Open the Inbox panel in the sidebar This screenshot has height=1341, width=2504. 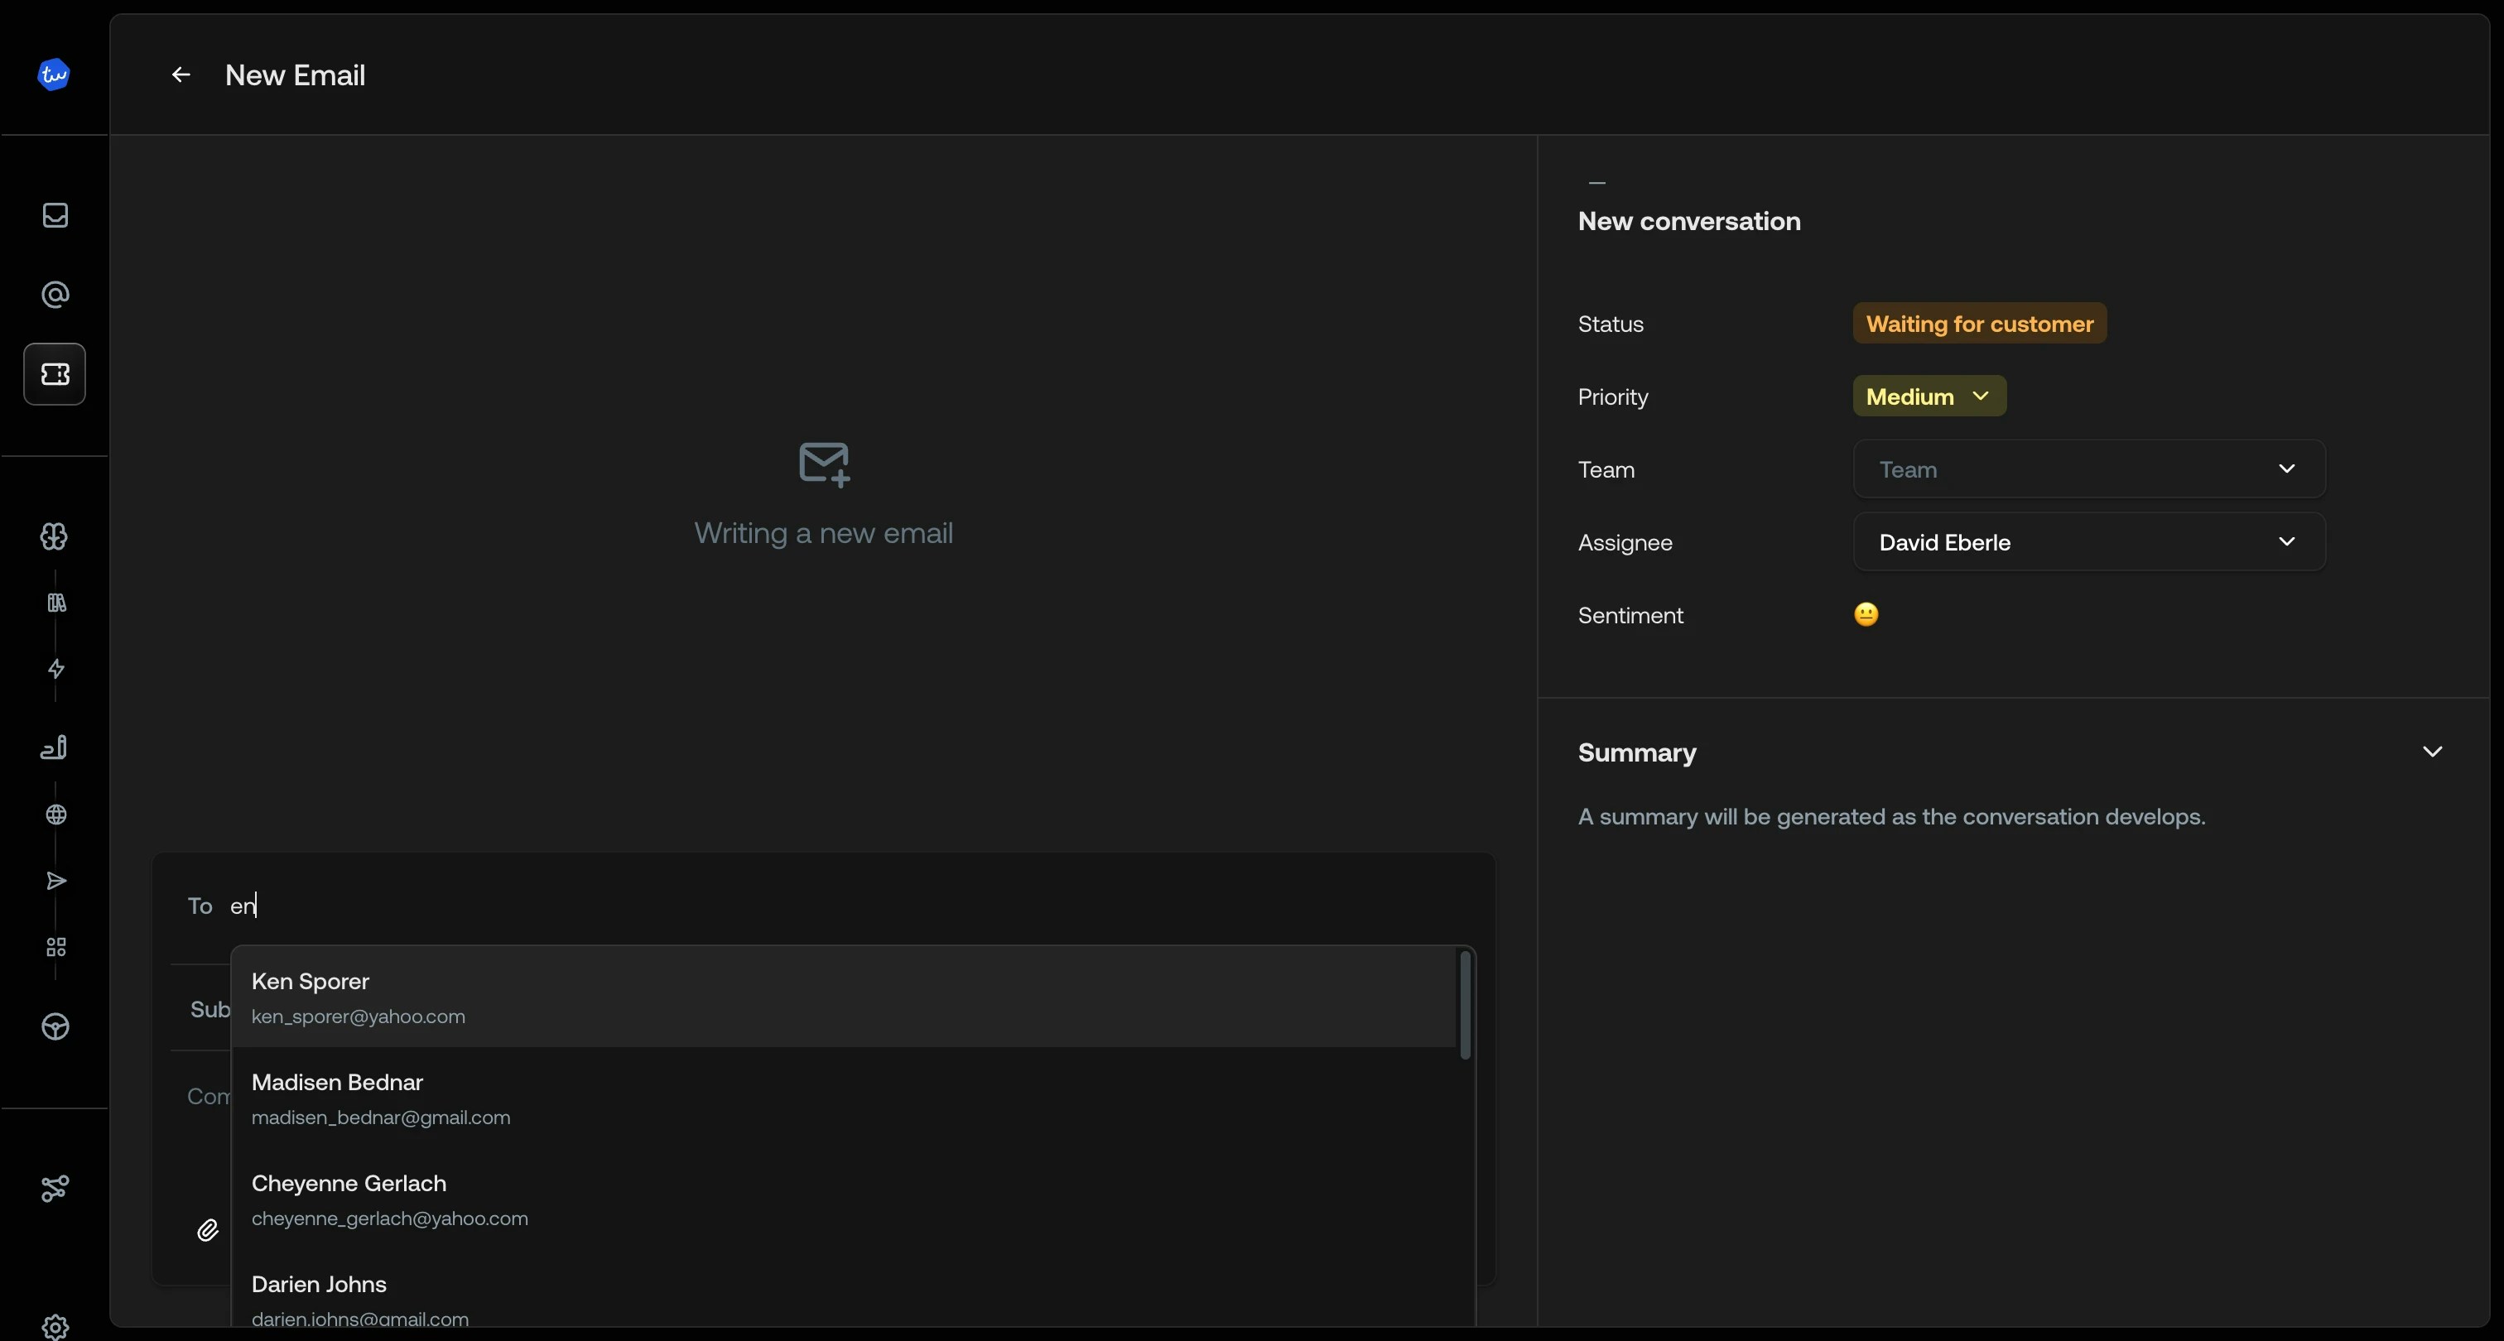55,216
